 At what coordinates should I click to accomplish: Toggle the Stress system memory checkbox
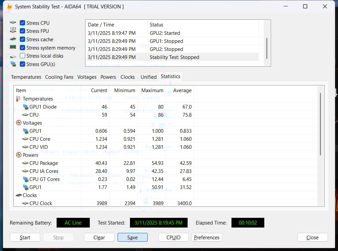click(22, 48)
